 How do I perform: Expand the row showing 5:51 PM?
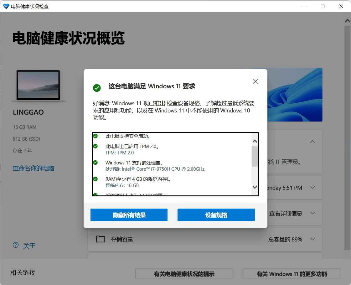click(x=313, y=187)
